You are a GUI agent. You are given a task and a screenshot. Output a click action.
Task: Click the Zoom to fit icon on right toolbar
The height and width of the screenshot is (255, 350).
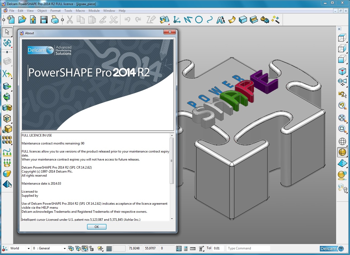click(342, 118)
